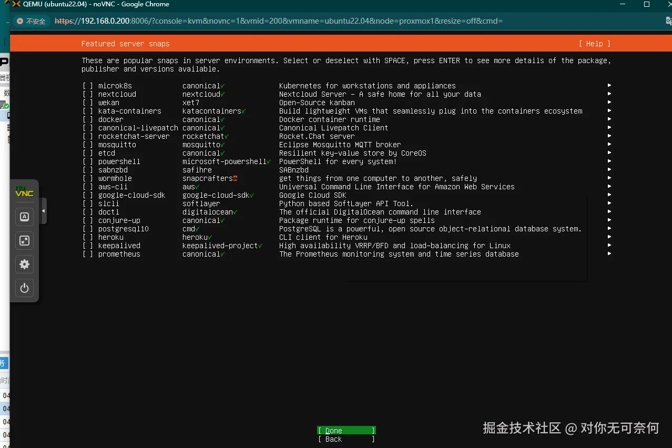Select the prometheus snap checkbox
The image size is (672, 448).
[x=87, y=254]
